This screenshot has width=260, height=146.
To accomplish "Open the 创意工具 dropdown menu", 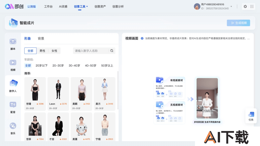I will coord(81,6).
